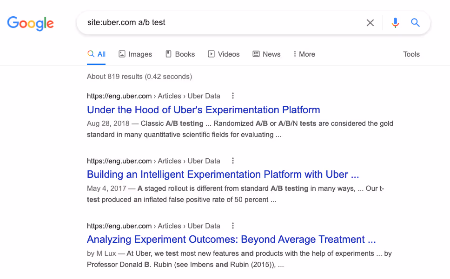The image size is (450, 279).
Task: Switch to the Books tab
Action: pos(180,54)
